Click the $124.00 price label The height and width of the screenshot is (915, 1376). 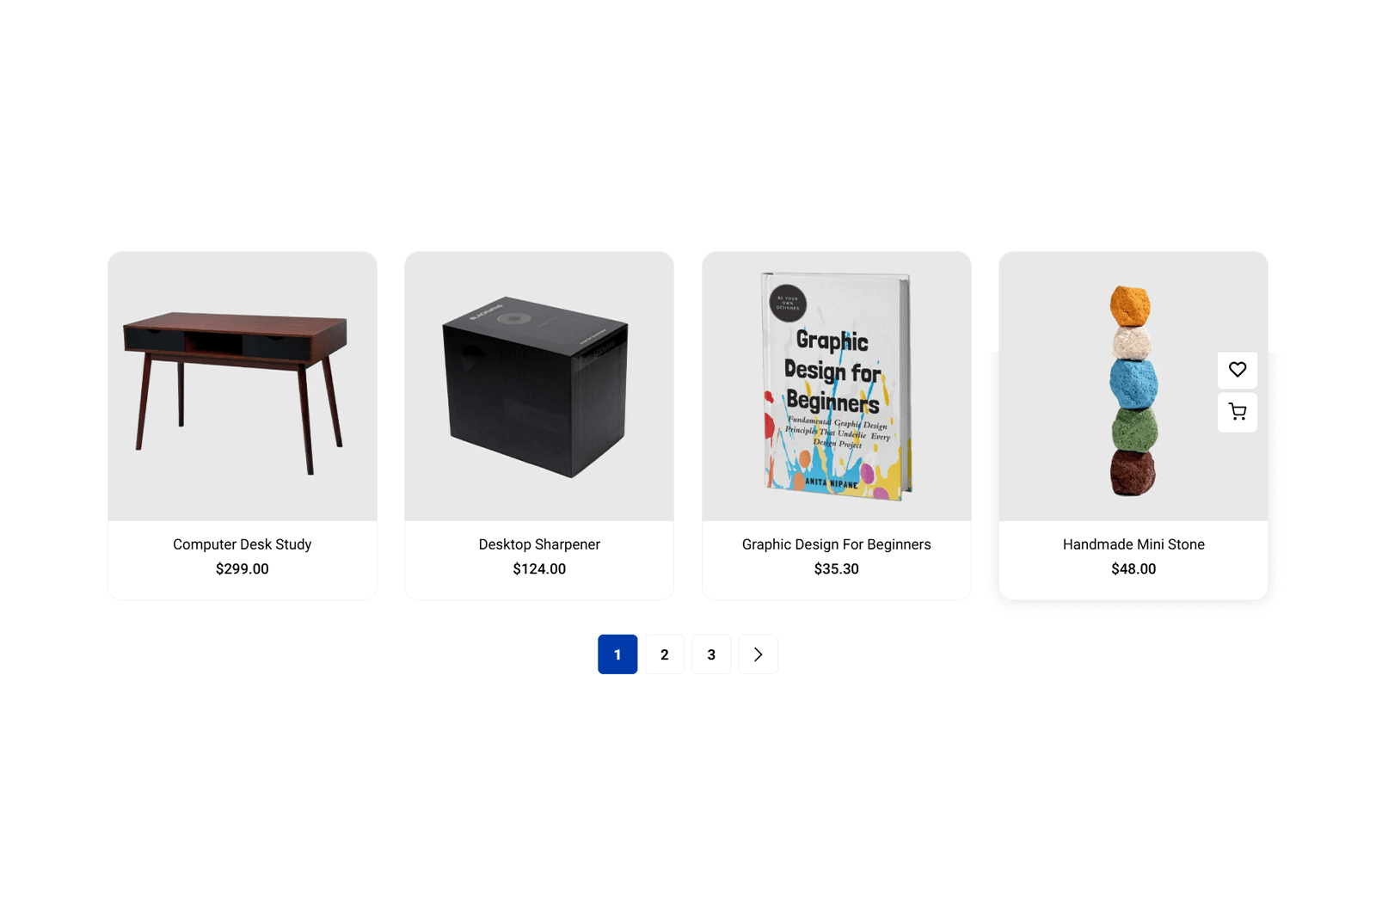(x=539, y=568)
